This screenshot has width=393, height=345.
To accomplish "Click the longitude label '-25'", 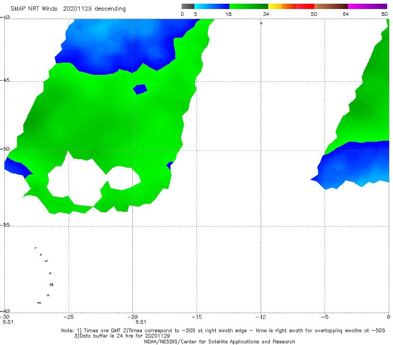I will (68, 317).
